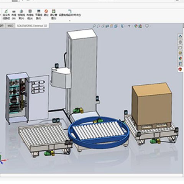The height and width of the screenshot is (184, 184).
Task: Expand the View Settings dropdown arrow
Action: 150,26
